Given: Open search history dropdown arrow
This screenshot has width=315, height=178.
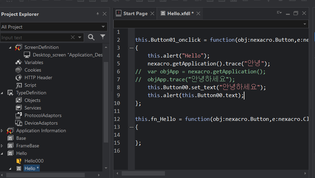Looking at the screenshot, I should click(80, 38).
